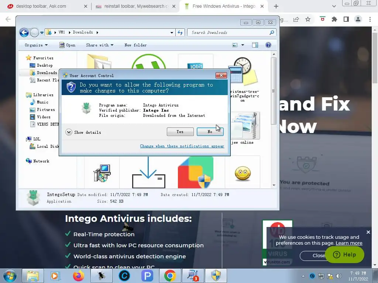The width and height of the screenshot is (378, 283).
Task: Click the volume speaker tray icon
Action: coord(339,276)
